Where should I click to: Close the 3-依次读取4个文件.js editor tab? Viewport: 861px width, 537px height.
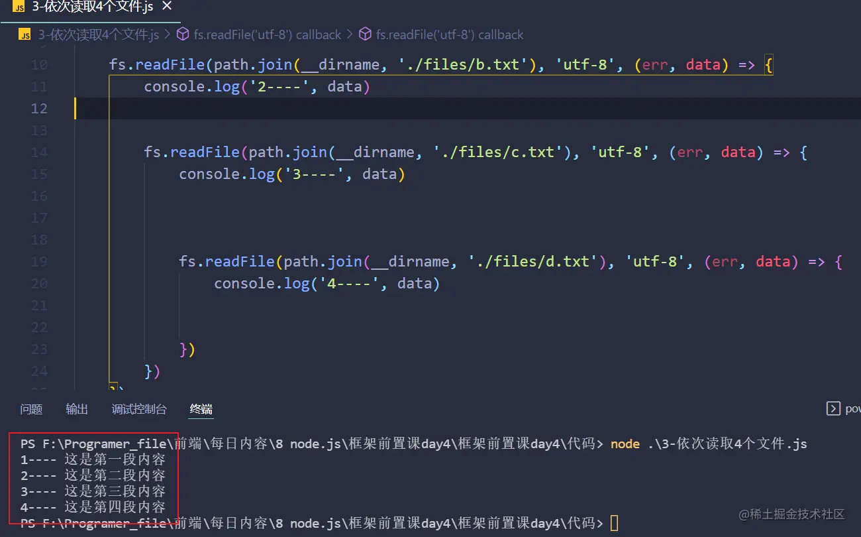(167, 6)
